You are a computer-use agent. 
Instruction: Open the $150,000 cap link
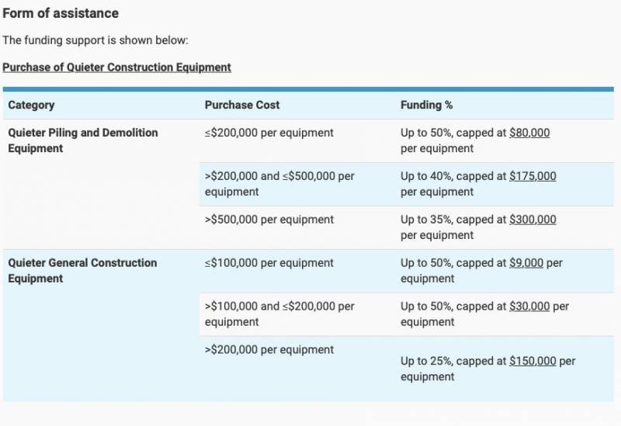tap(533, 361)
